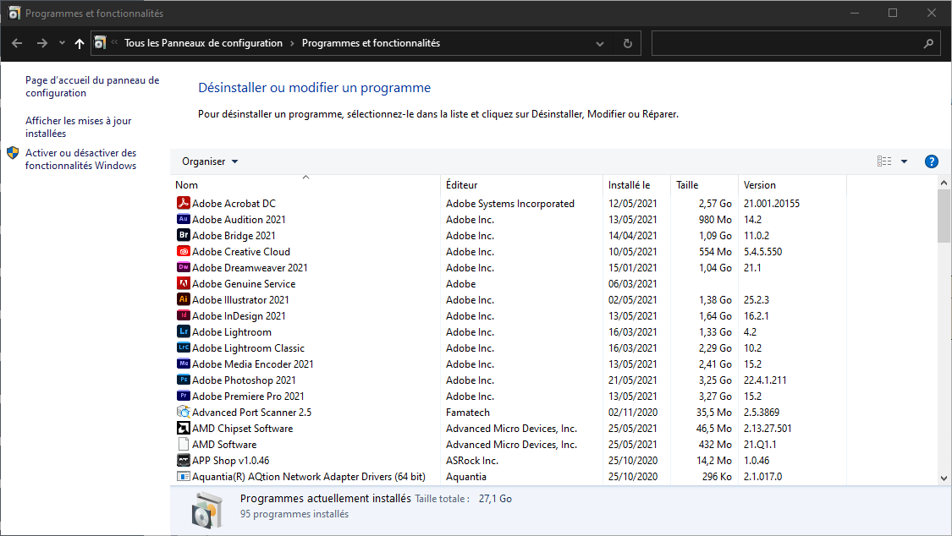Open the Organiser dropdown menu
Image resolution: width=952 pixels, height=536 pixels.
click(210, 161)
